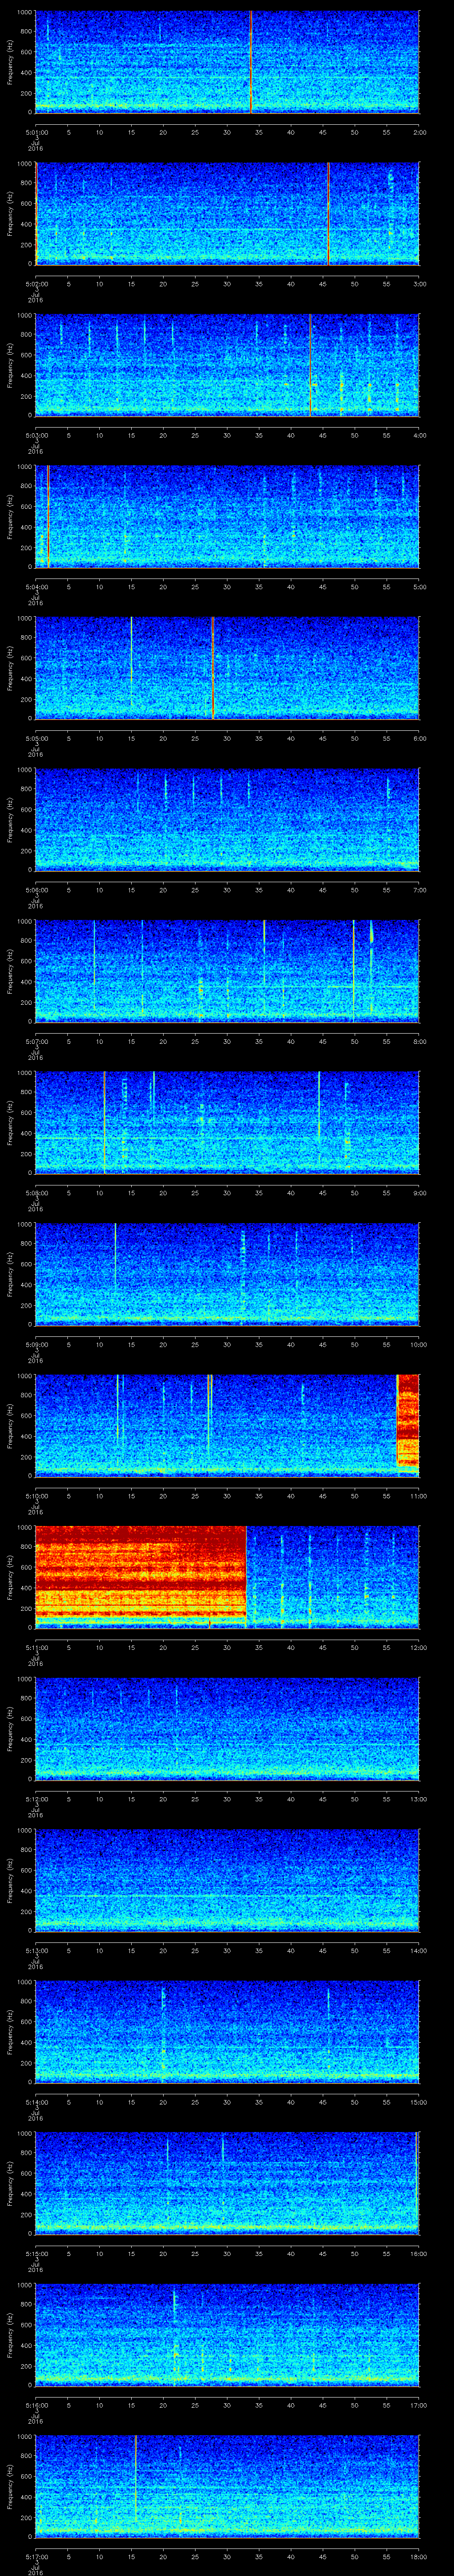454x2576 pixels.
Task: Click the "5:01:00" start time label
Action: coord(36,131)
